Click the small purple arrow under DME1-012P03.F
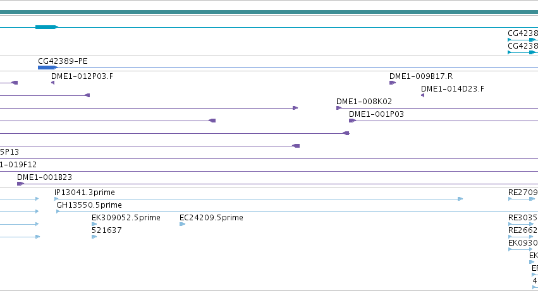The height and width of the screenshot is (291, 538). coord(53,83)
